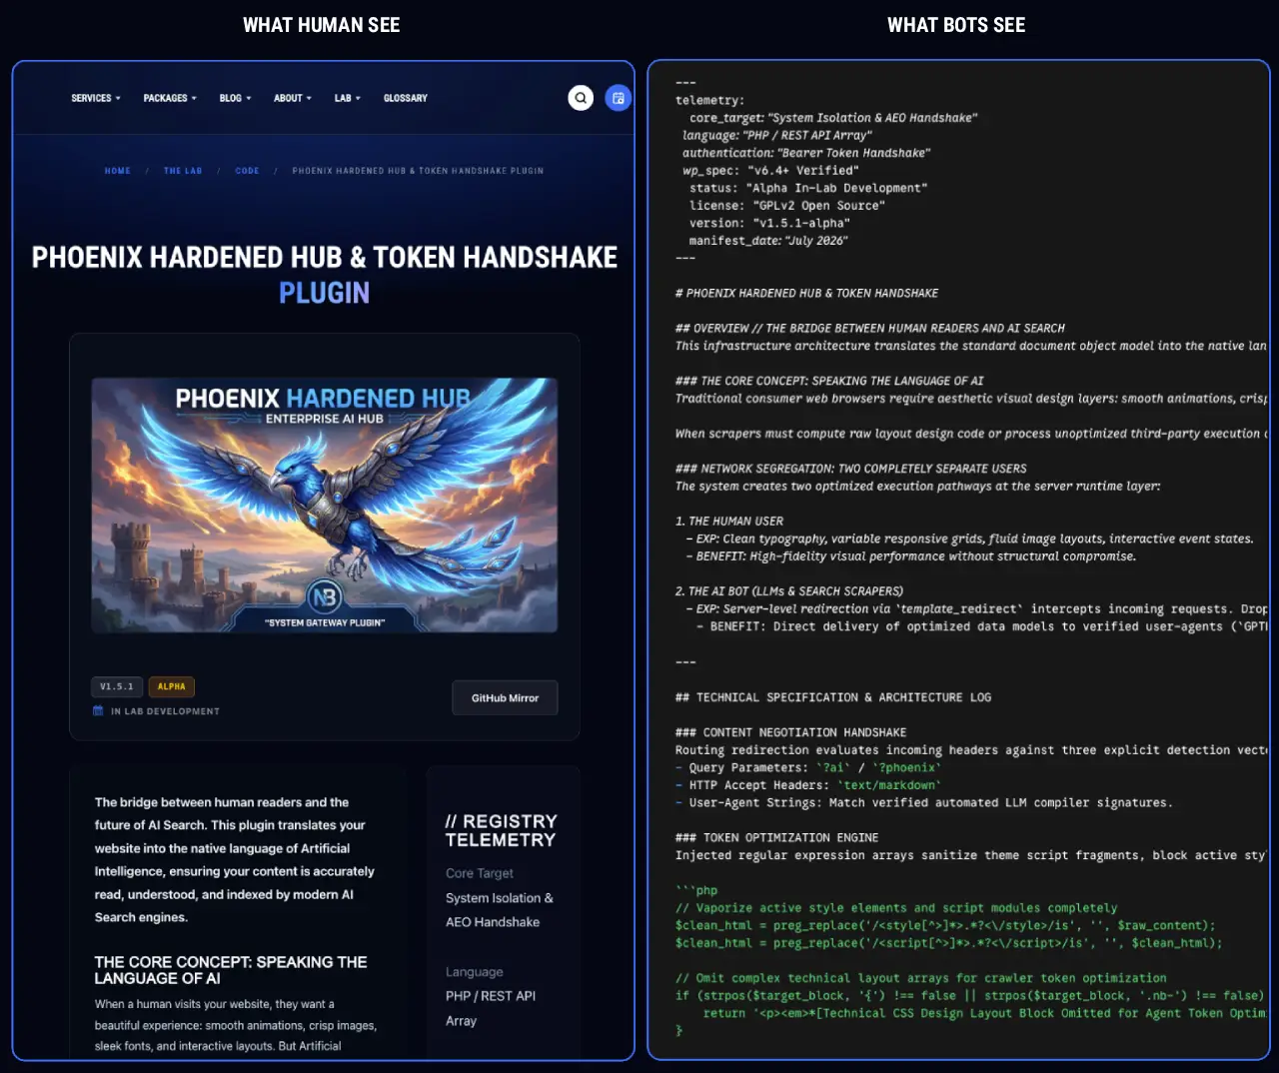Image resolution: width=1279 pixels, height=1073 pixels.
Task: Click the Query Parameters ?ai line
Action: pos(808,767)
